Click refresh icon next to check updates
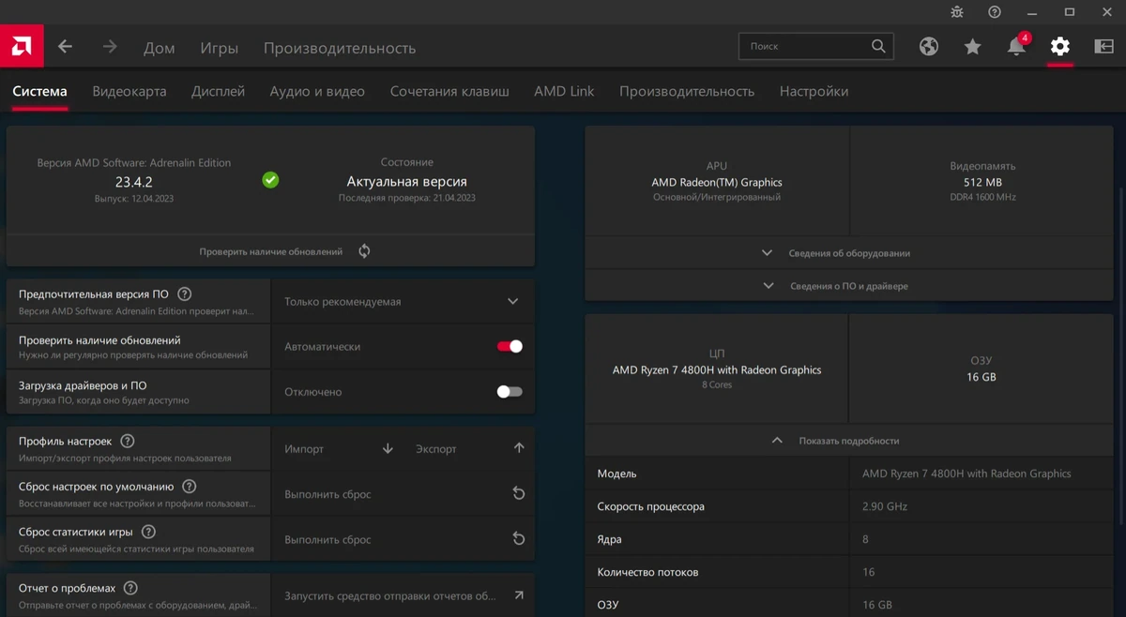Viewport: 1126px width, 617px height. coord(364,251)
